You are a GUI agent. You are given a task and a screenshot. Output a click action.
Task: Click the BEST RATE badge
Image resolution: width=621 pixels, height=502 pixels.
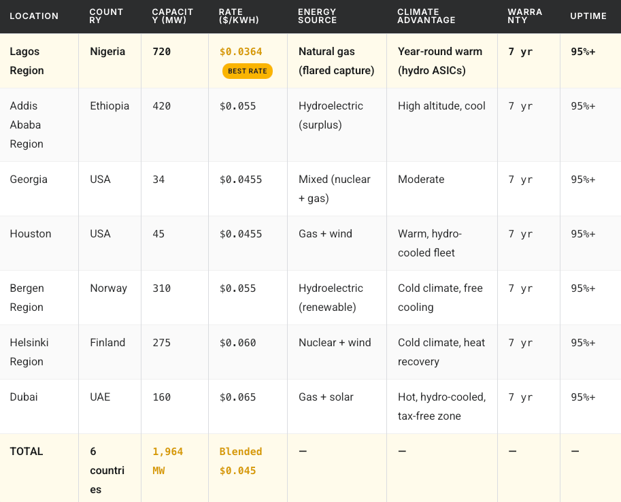click(247, 71)
